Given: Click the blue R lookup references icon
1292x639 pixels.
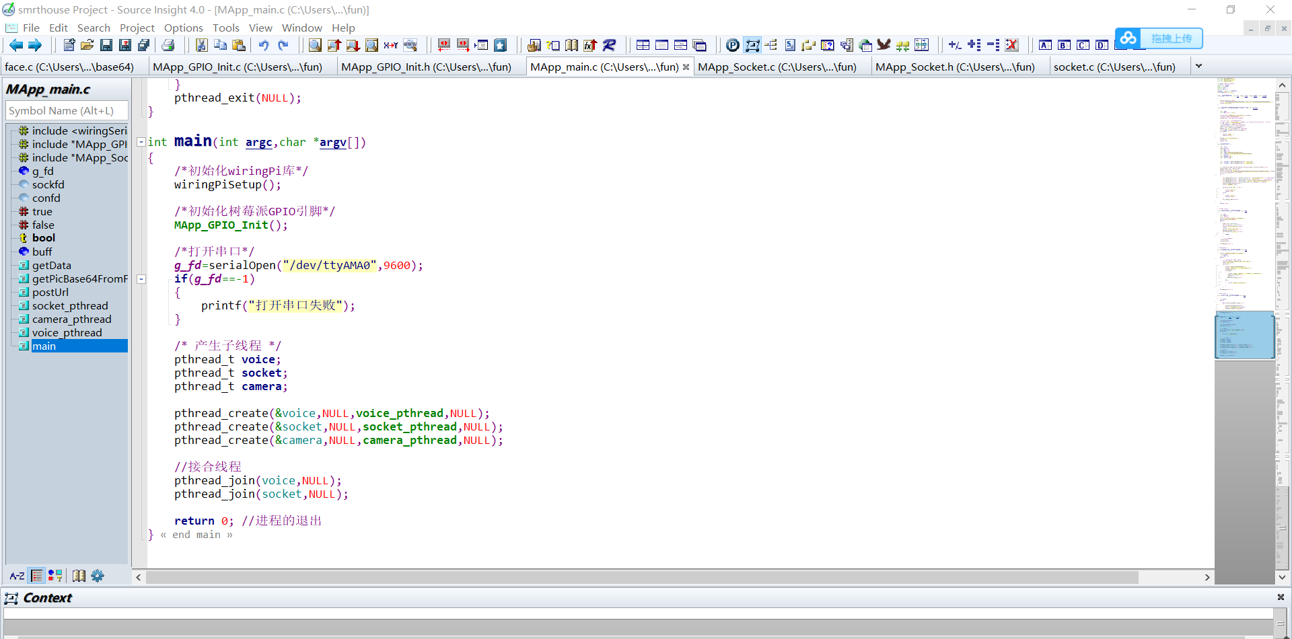Looking at the screenshot, I should tap(610, 45).
